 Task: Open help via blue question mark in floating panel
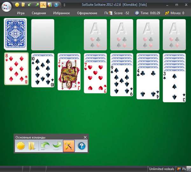(x=81, y=146)
